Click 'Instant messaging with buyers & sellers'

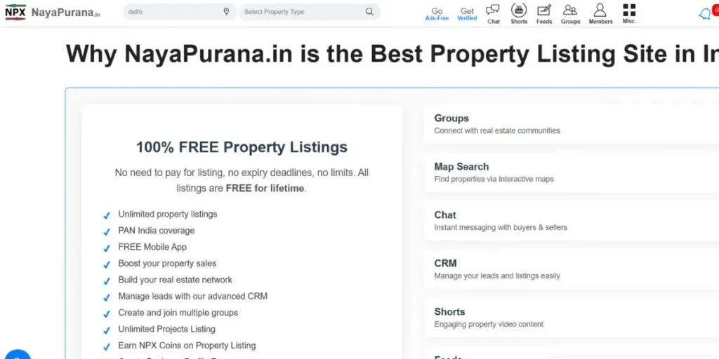(x=500, y=228)
